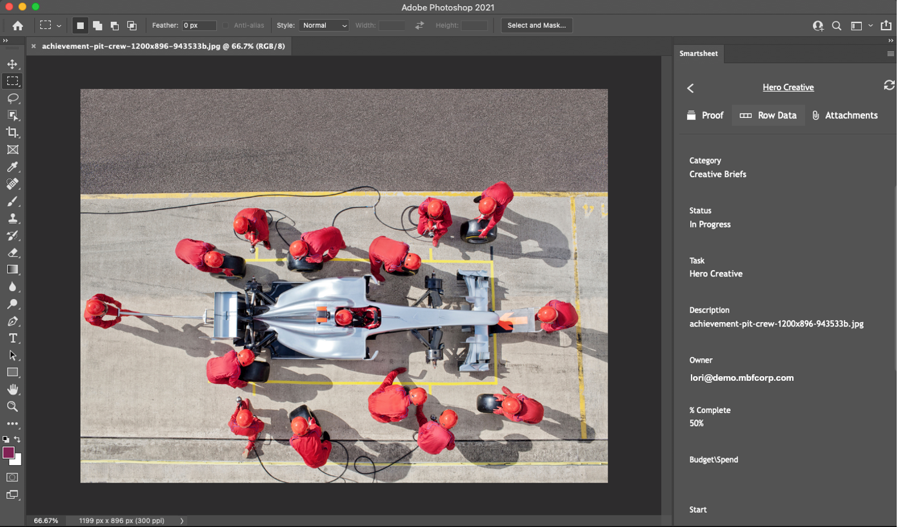Set the foreground color swatch

tap(8, 453)
